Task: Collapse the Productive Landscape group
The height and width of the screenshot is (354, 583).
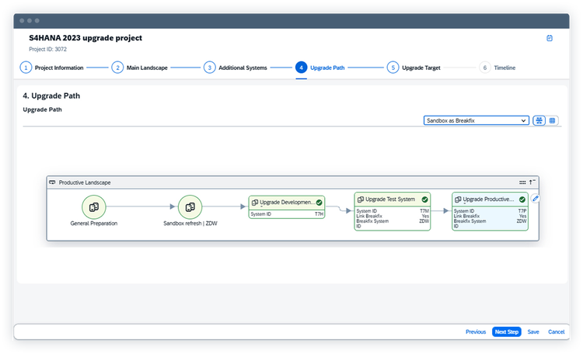Action: pyautogui.click(x=532, y=182)
